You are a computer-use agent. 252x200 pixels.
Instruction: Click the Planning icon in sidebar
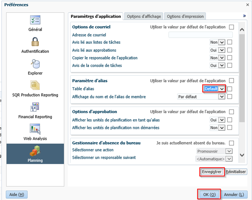(35, 151)
